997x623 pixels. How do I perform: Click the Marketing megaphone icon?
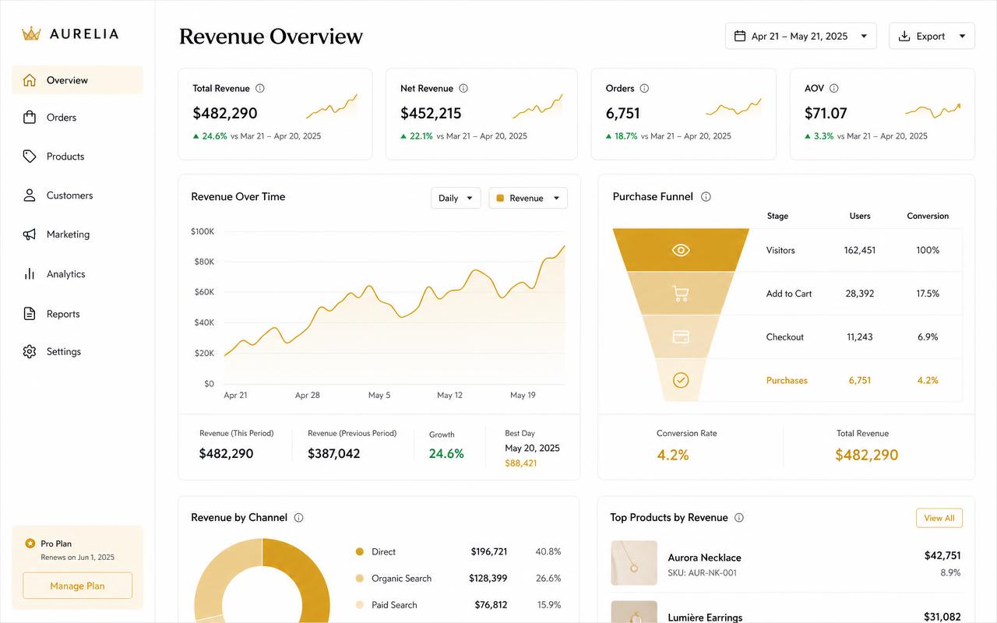pos(30,234)
